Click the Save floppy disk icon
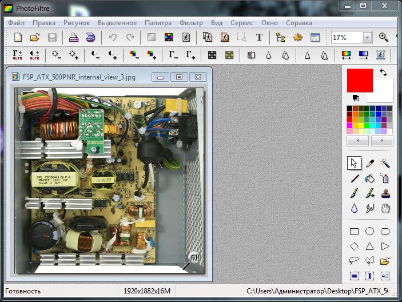Screen dimensions: 402x302 click(52, 37)
